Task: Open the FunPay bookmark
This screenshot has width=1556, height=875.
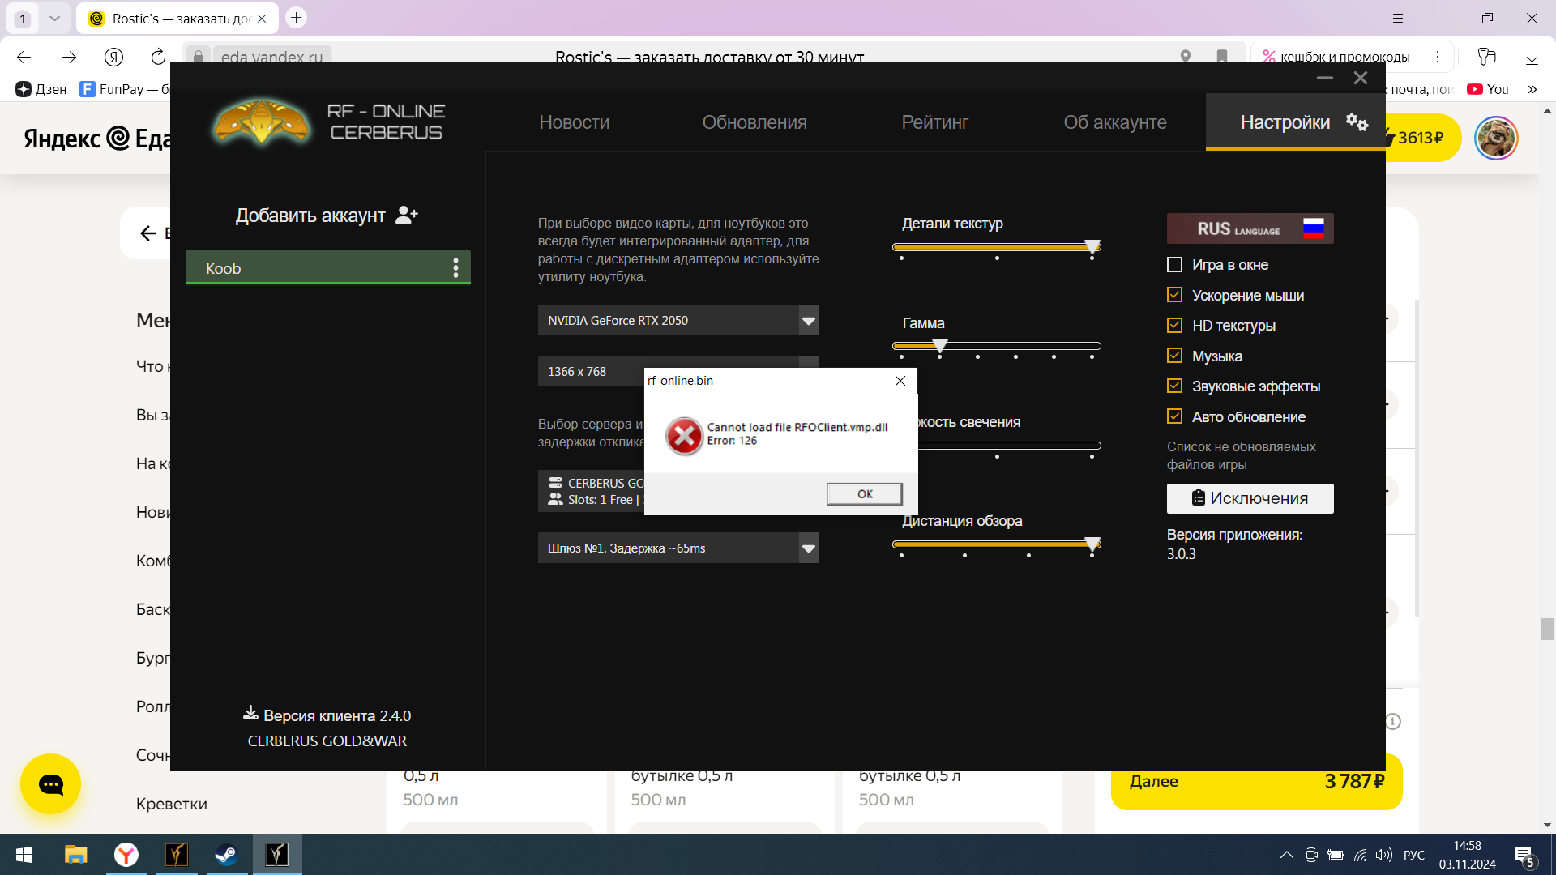Action: click(x=125, y=89)
